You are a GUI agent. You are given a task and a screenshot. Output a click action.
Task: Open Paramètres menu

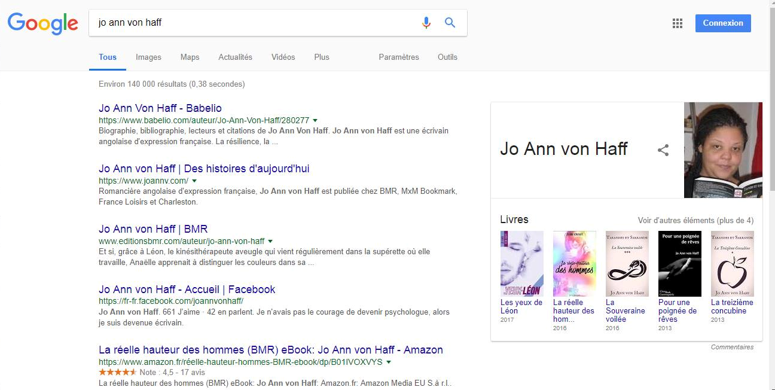pyautogui.click(x=399, y=57)
